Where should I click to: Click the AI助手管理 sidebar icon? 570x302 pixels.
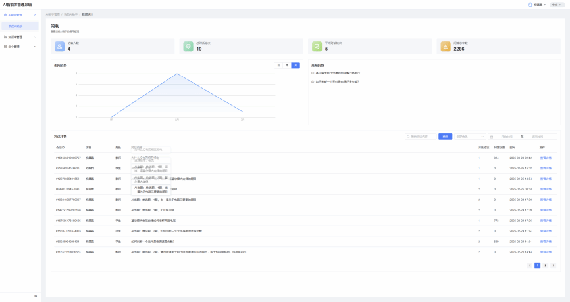5,14
